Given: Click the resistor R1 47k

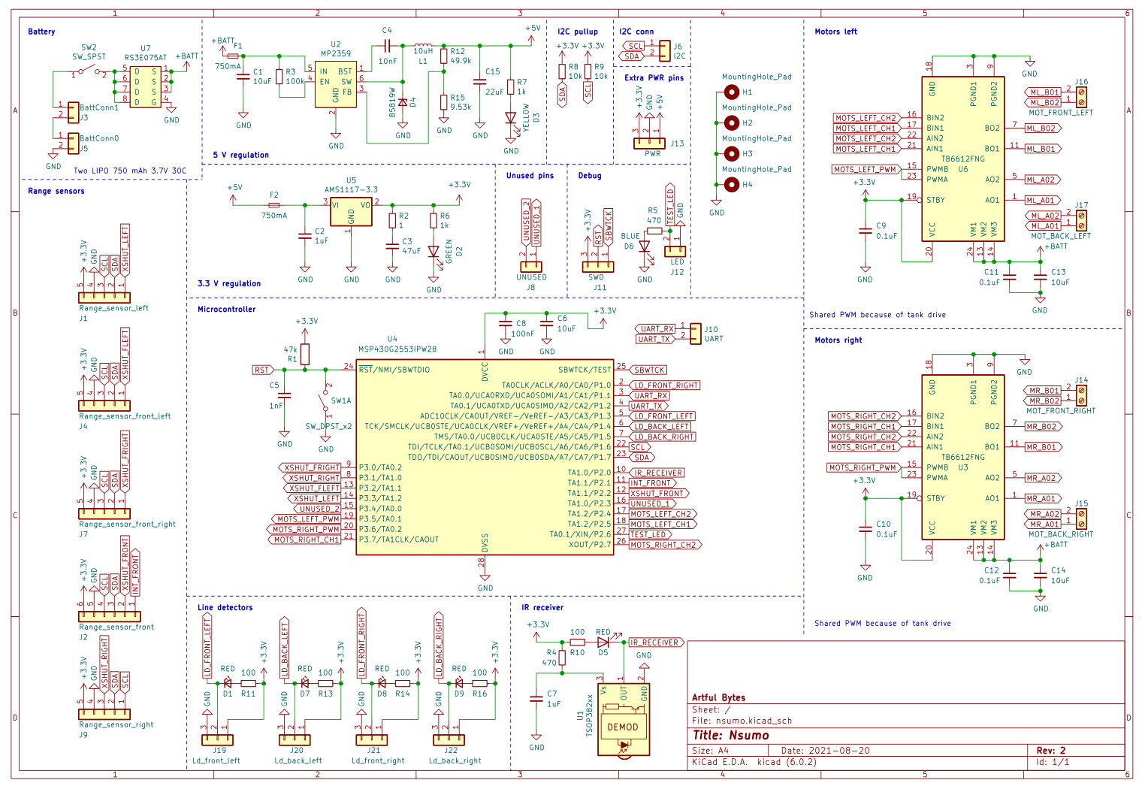Looking at the screenshot, I should (x=305, y=354).
